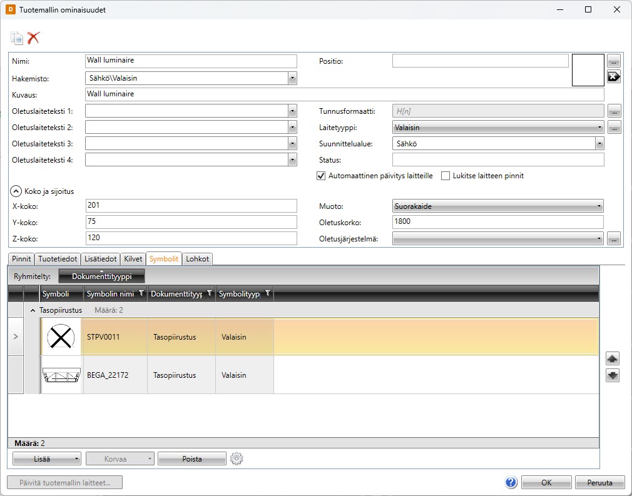Click the Status input field
This screenshot has width=632, height=496.
tap(498, 159)
